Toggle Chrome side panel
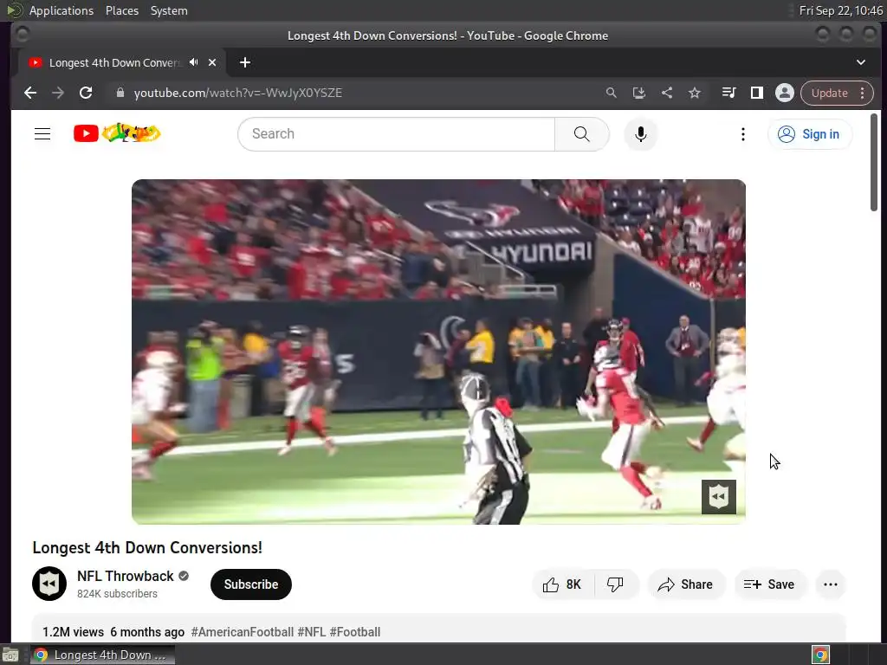887x665 pixels. coord(757,93)
